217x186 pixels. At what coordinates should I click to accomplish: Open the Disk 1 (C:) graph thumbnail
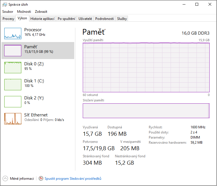[13, 85]
